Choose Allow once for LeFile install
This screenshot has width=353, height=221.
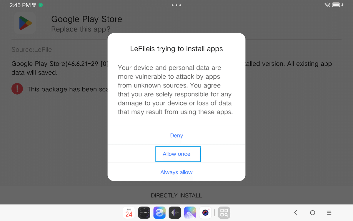(x=178, y=154)
